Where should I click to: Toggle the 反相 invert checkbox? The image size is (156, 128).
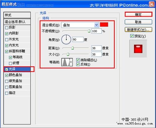point(78,64)
